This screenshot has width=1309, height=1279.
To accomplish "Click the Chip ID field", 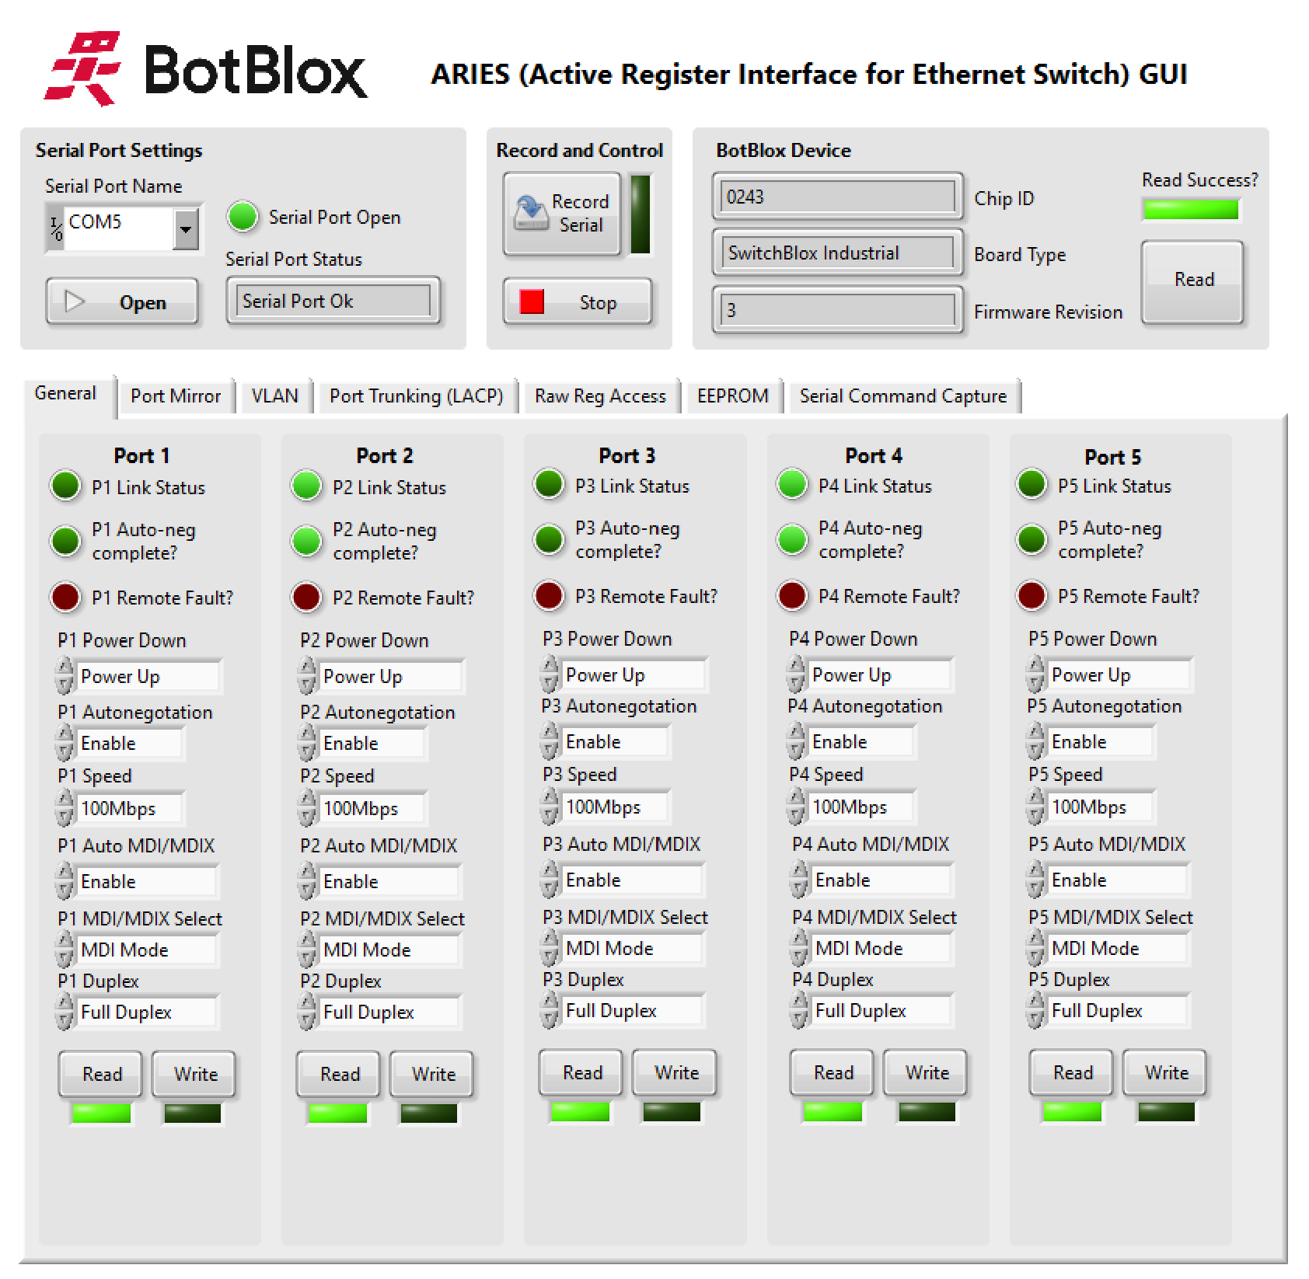I will [x=836, y=197].
